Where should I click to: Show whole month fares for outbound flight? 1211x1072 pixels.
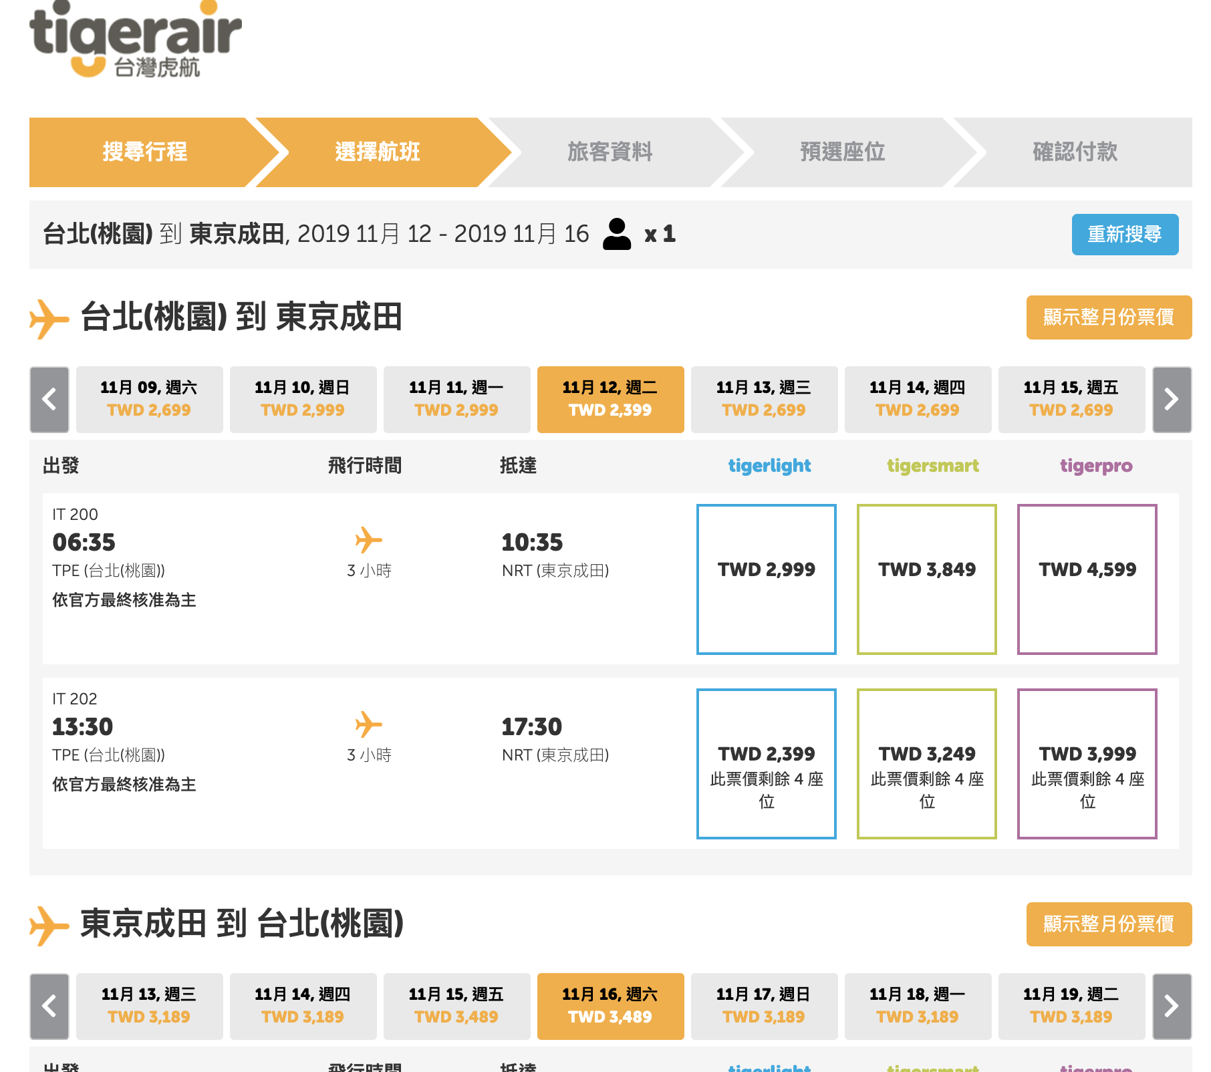coord(1109,317)
